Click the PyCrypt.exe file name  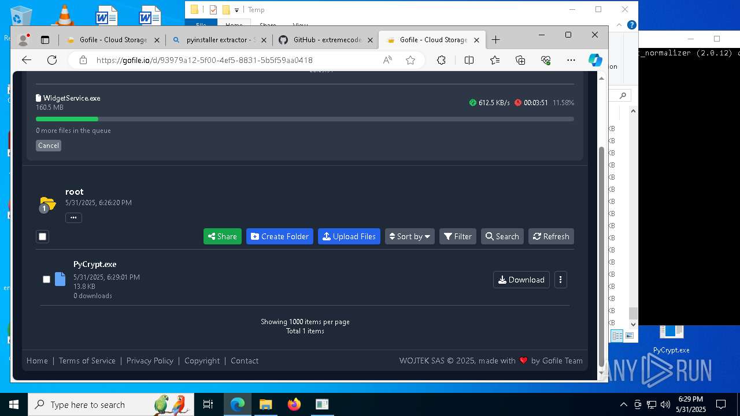tap(95, 264)
